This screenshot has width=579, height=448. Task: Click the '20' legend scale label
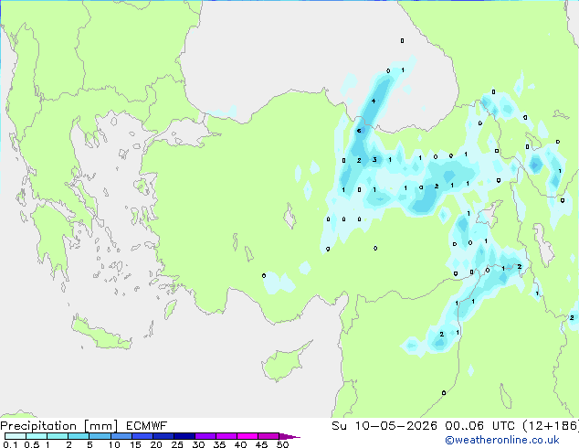click(x=156, y=444)
